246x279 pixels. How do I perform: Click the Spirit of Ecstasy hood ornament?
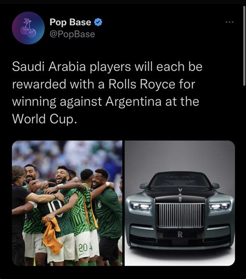[180, 192]
